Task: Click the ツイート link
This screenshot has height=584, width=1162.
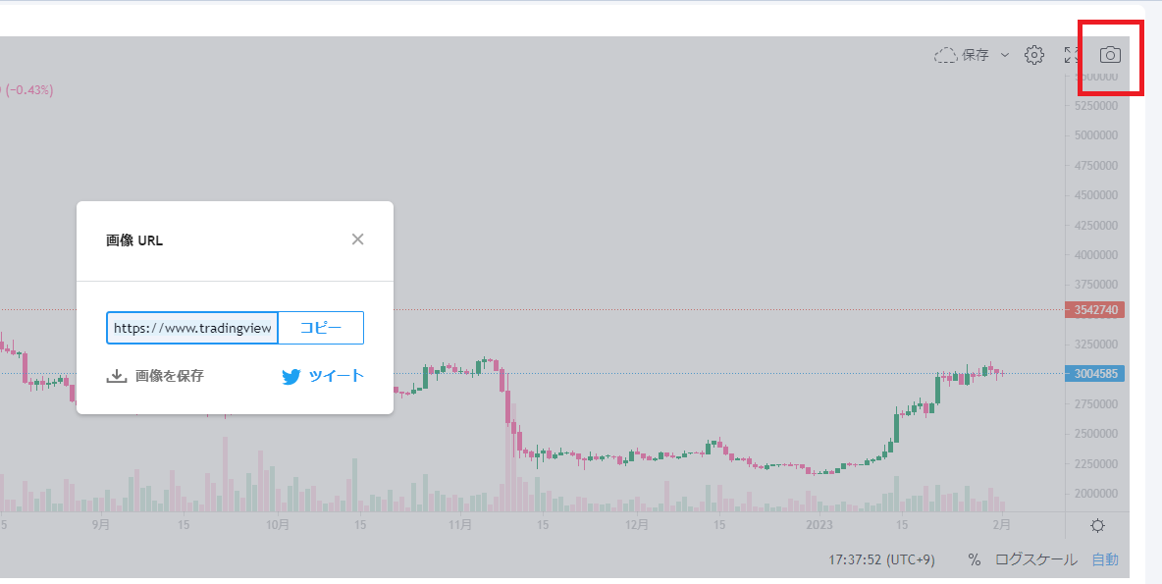Action: [x=336, y=376]
